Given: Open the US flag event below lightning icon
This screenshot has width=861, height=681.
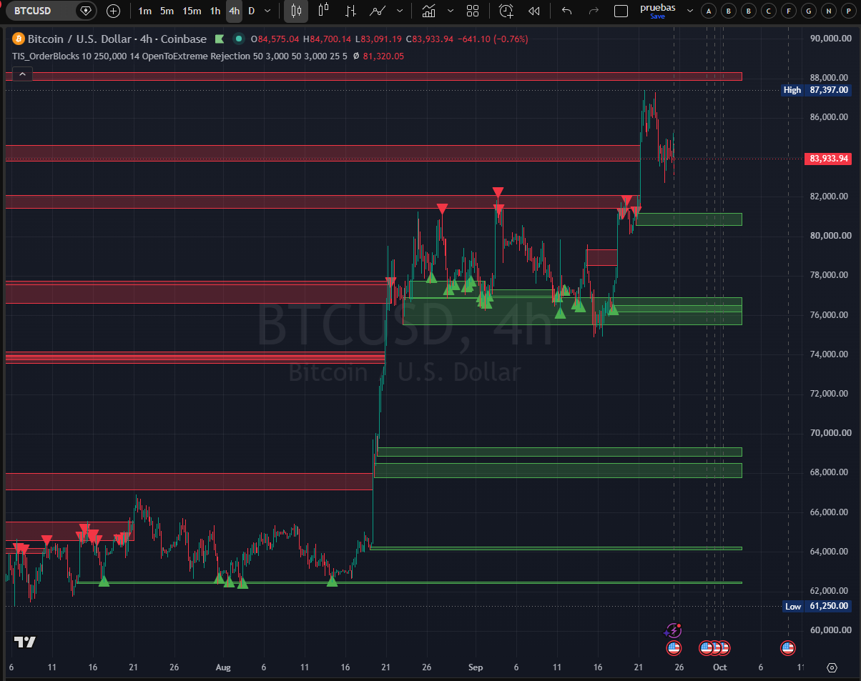Looking at the screenshot, I should tap(673, 648).
